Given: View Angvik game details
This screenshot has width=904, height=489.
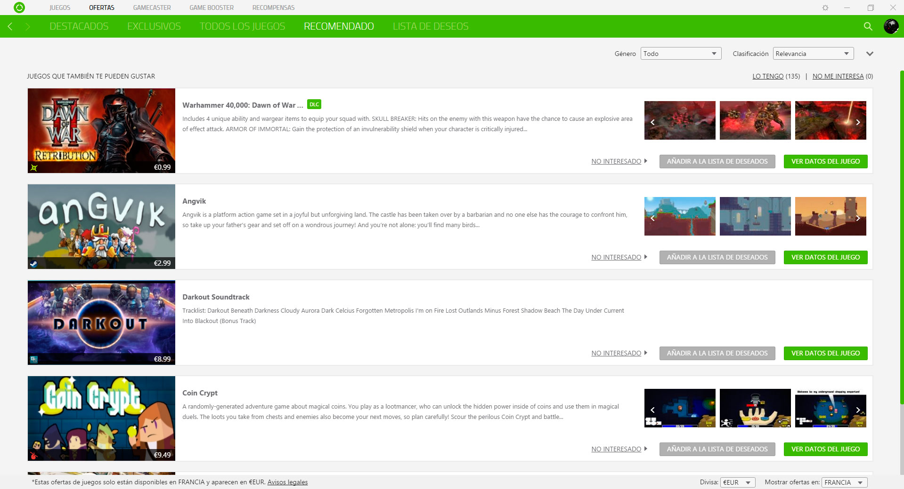Looking at the screenshot, I should point(825,257).
